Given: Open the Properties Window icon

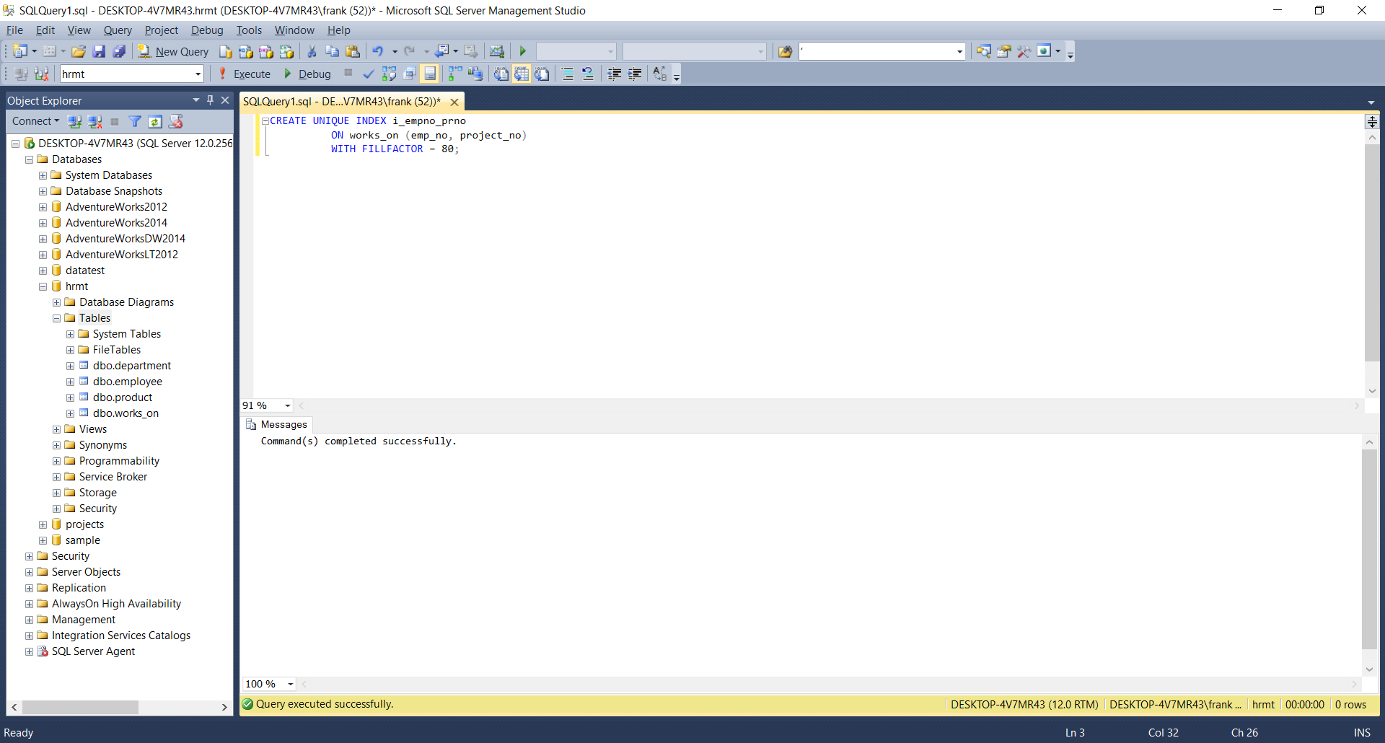Looking at the screenshot, I should pyautogui.click(x=1003, y=51).
